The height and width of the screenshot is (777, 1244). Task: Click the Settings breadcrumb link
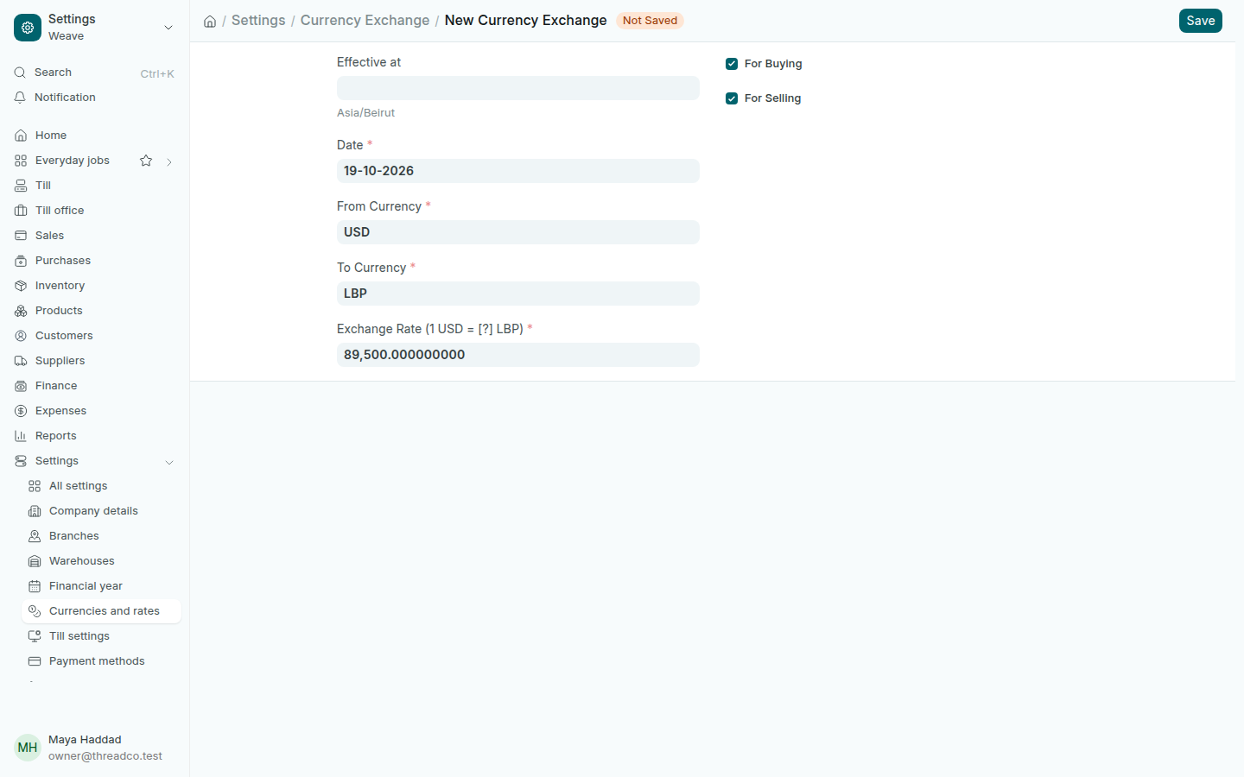258,20
